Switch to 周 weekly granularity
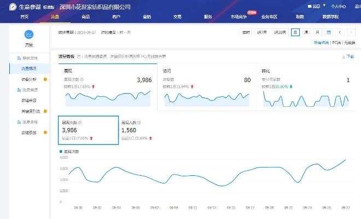Image resolution: width=361 pixels, height=219 pixels. tap(306, 32)
